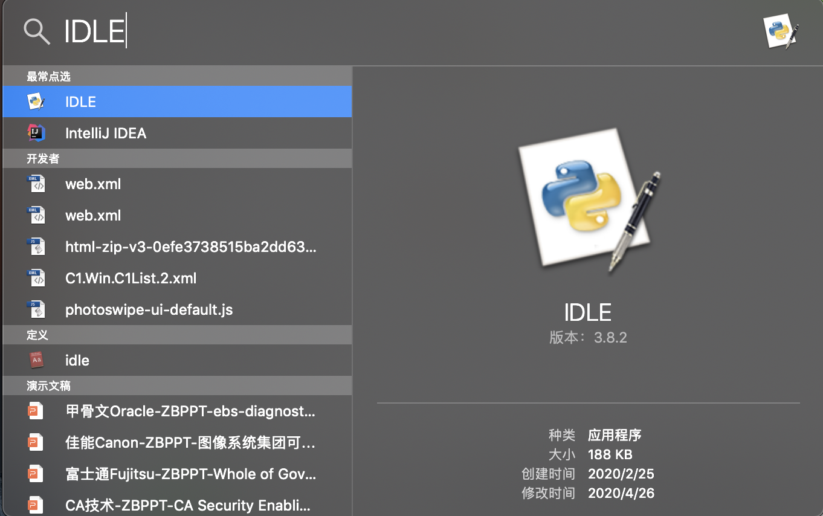Image resolution: width=823 pixels, height=516 pixels.
Task: Select the C1.Win.C1List.2.xml result
Action: [x=177, y=278]
